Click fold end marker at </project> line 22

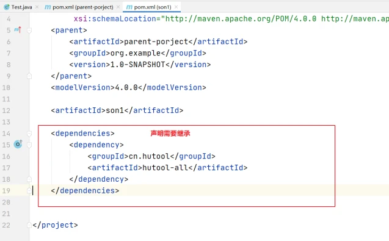coord(29,225)
